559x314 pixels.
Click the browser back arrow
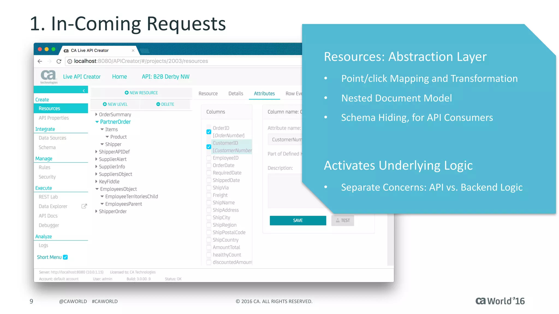40,61
